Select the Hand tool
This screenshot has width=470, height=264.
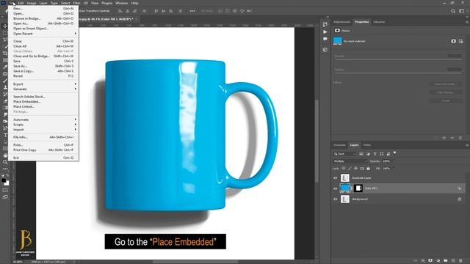tap(5, 155)
